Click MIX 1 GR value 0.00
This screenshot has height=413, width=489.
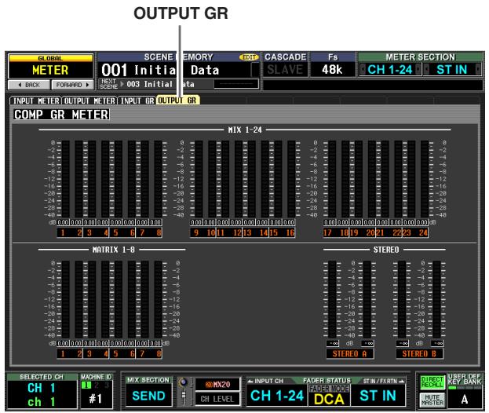pyautogui.click(x=63, y=222)
